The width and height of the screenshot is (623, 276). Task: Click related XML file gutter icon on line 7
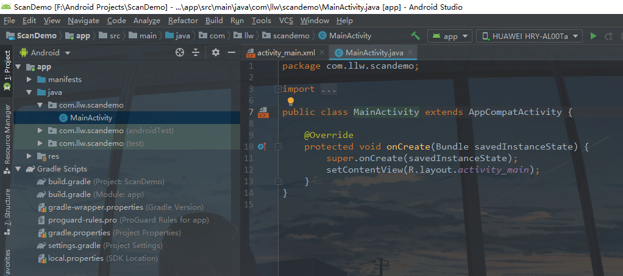[x=263, y=112]
